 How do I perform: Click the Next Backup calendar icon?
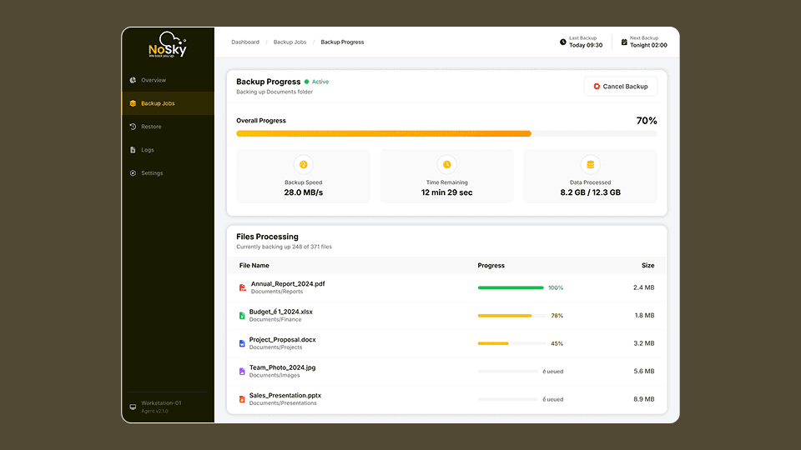[x=624, y=42]
